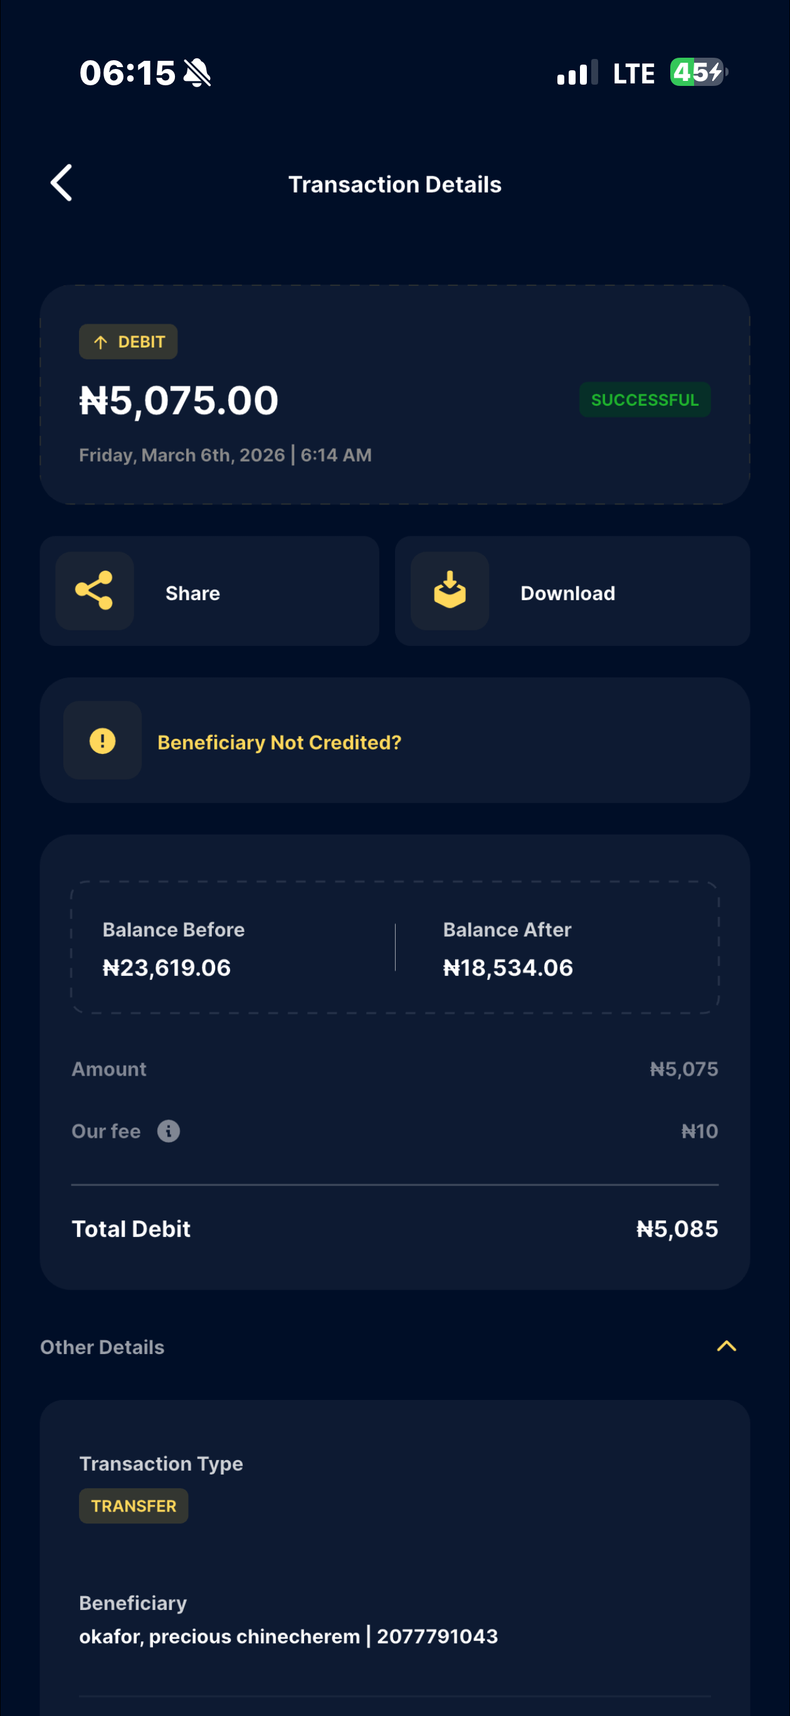Tap the info icon beside Our fee
Image resolution: width=790 pixels, height=1716 pixels.
(169, 1130)
